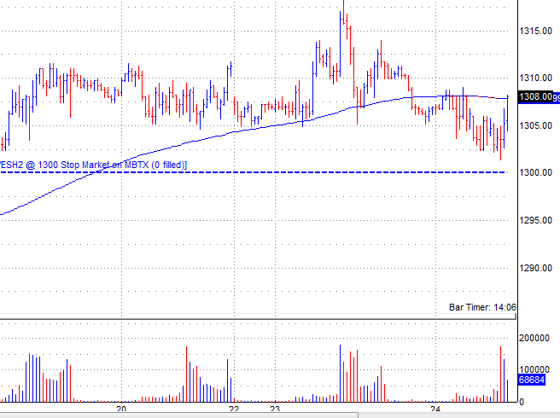This screenshot has height=418, width=560.
Task: Click the 68684 volume value label
Action: tap(532, 380)
